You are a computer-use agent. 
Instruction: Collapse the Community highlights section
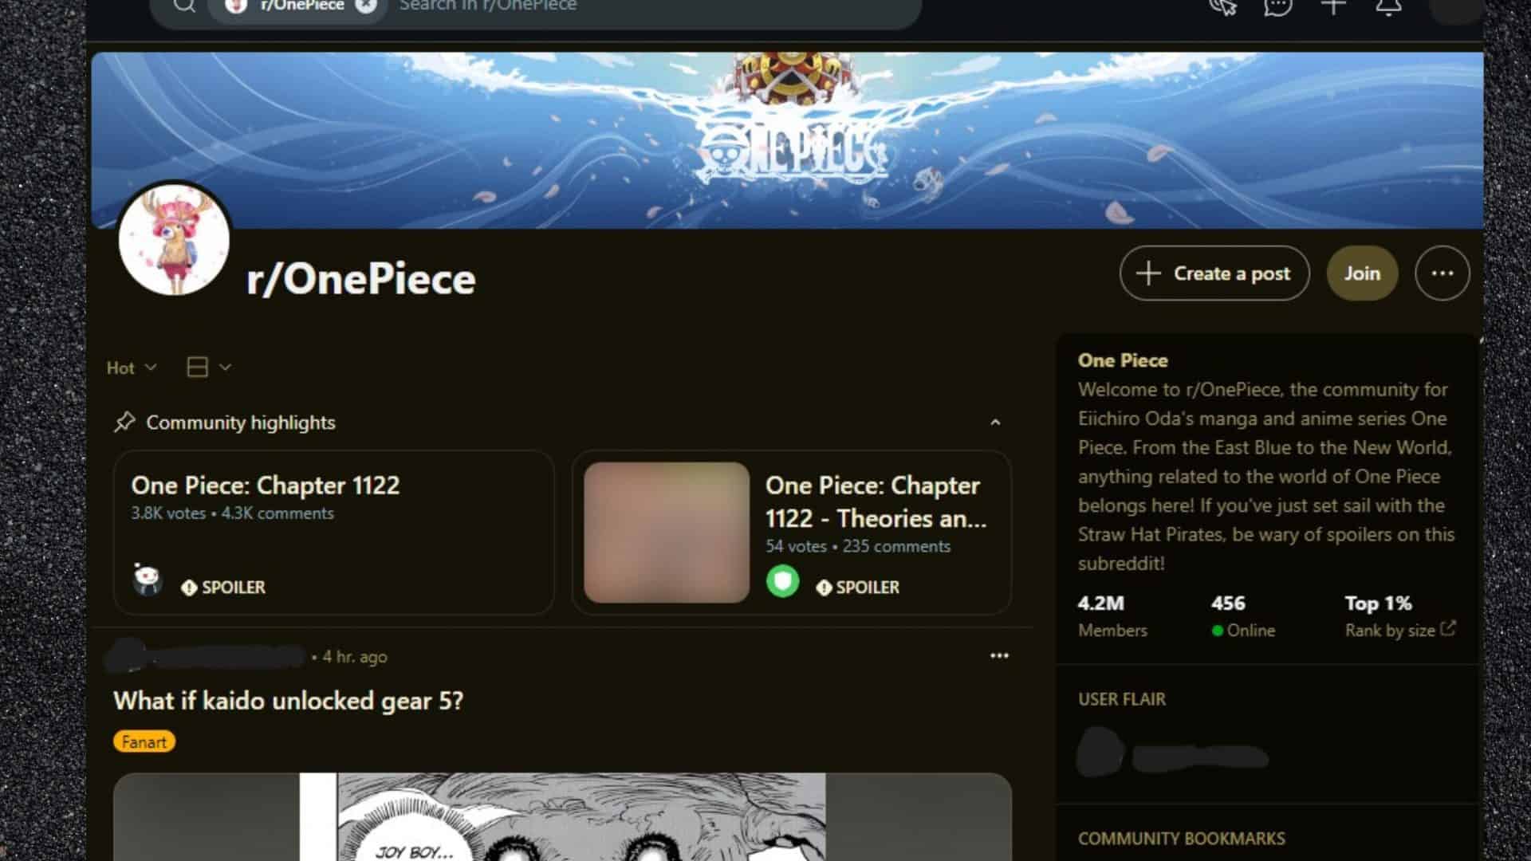[x=995, y=423]
